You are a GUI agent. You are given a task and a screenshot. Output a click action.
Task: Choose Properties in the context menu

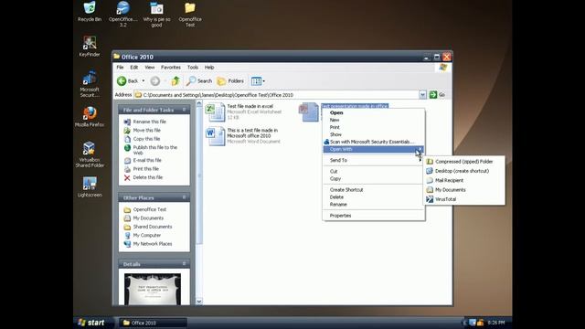[374, 216]
